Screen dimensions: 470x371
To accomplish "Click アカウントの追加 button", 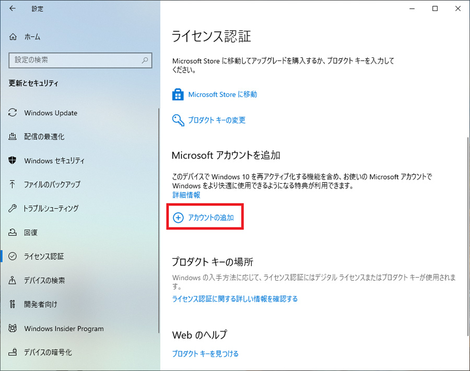I will (205, 218).
